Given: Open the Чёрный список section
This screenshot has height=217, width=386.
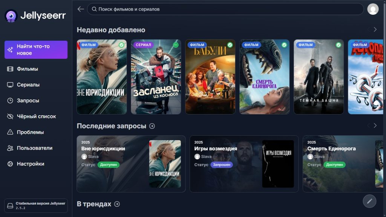Looking at the screenshot, I should click(36, 116).
